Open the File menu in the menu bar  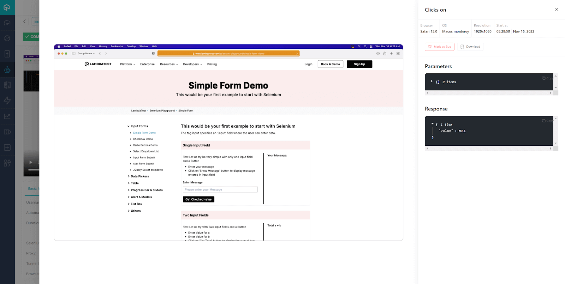tap(76, 46)
